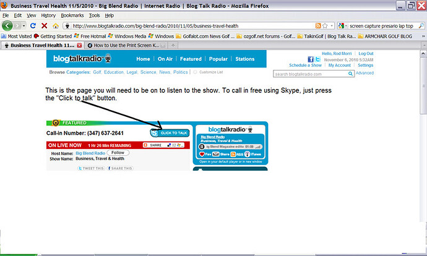427x256 pixels.
Task: Click the URL address bar field
Action: (192, 26)
